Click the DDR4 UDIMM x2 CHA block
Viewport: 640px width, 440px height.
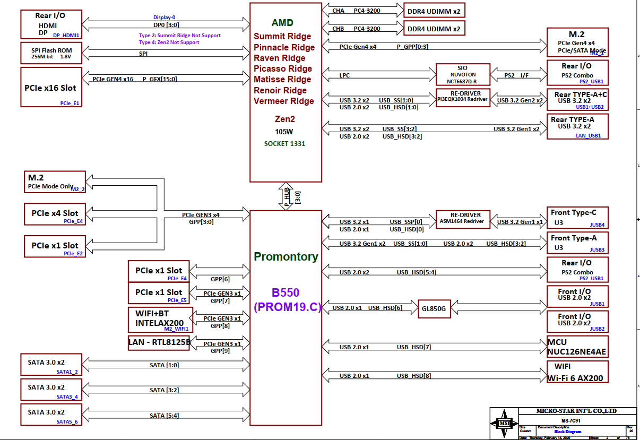(x=434, y=10)
